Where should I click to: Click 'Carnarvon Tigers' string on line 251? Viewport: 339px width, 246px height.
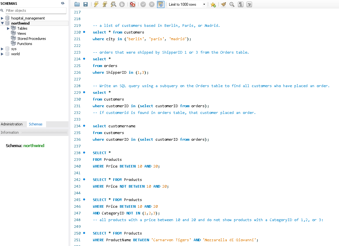click(x=171, y=240)
